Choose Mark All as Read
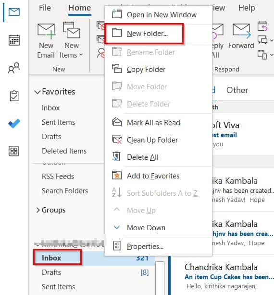Image resolution: width=274 pixels, height=295 pixels. coord(159,123)
